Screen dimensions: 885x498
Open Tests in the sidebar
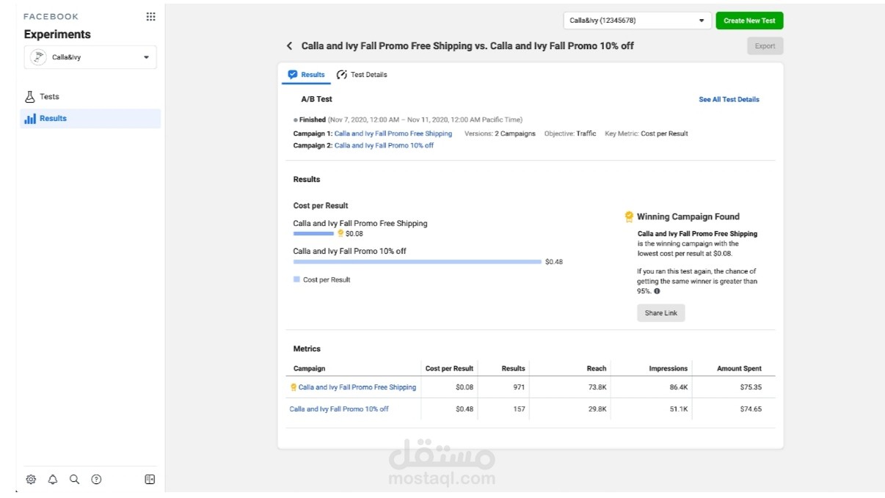coord(48,97)
